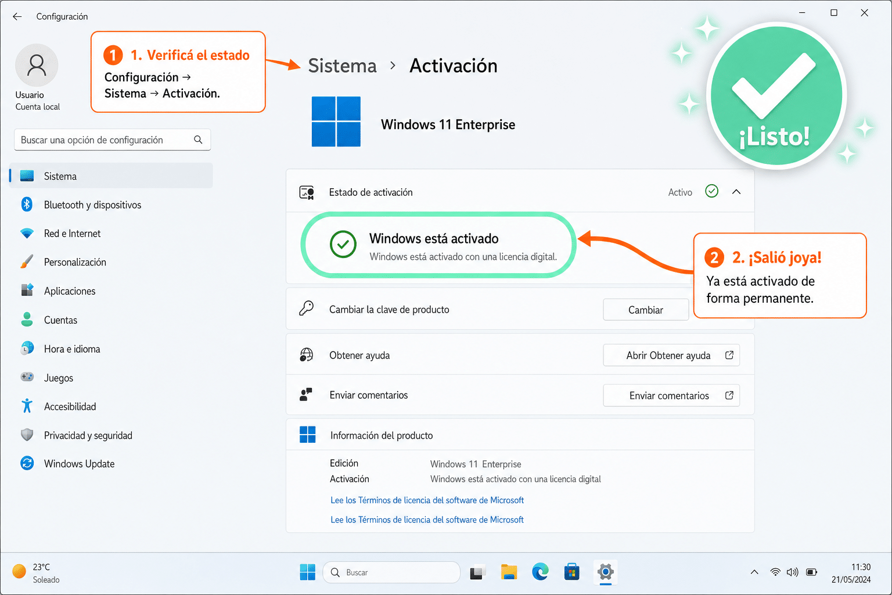Open the Usuario account avatar
This screenshot has height=595, width=892.
(x=37, y=65)
